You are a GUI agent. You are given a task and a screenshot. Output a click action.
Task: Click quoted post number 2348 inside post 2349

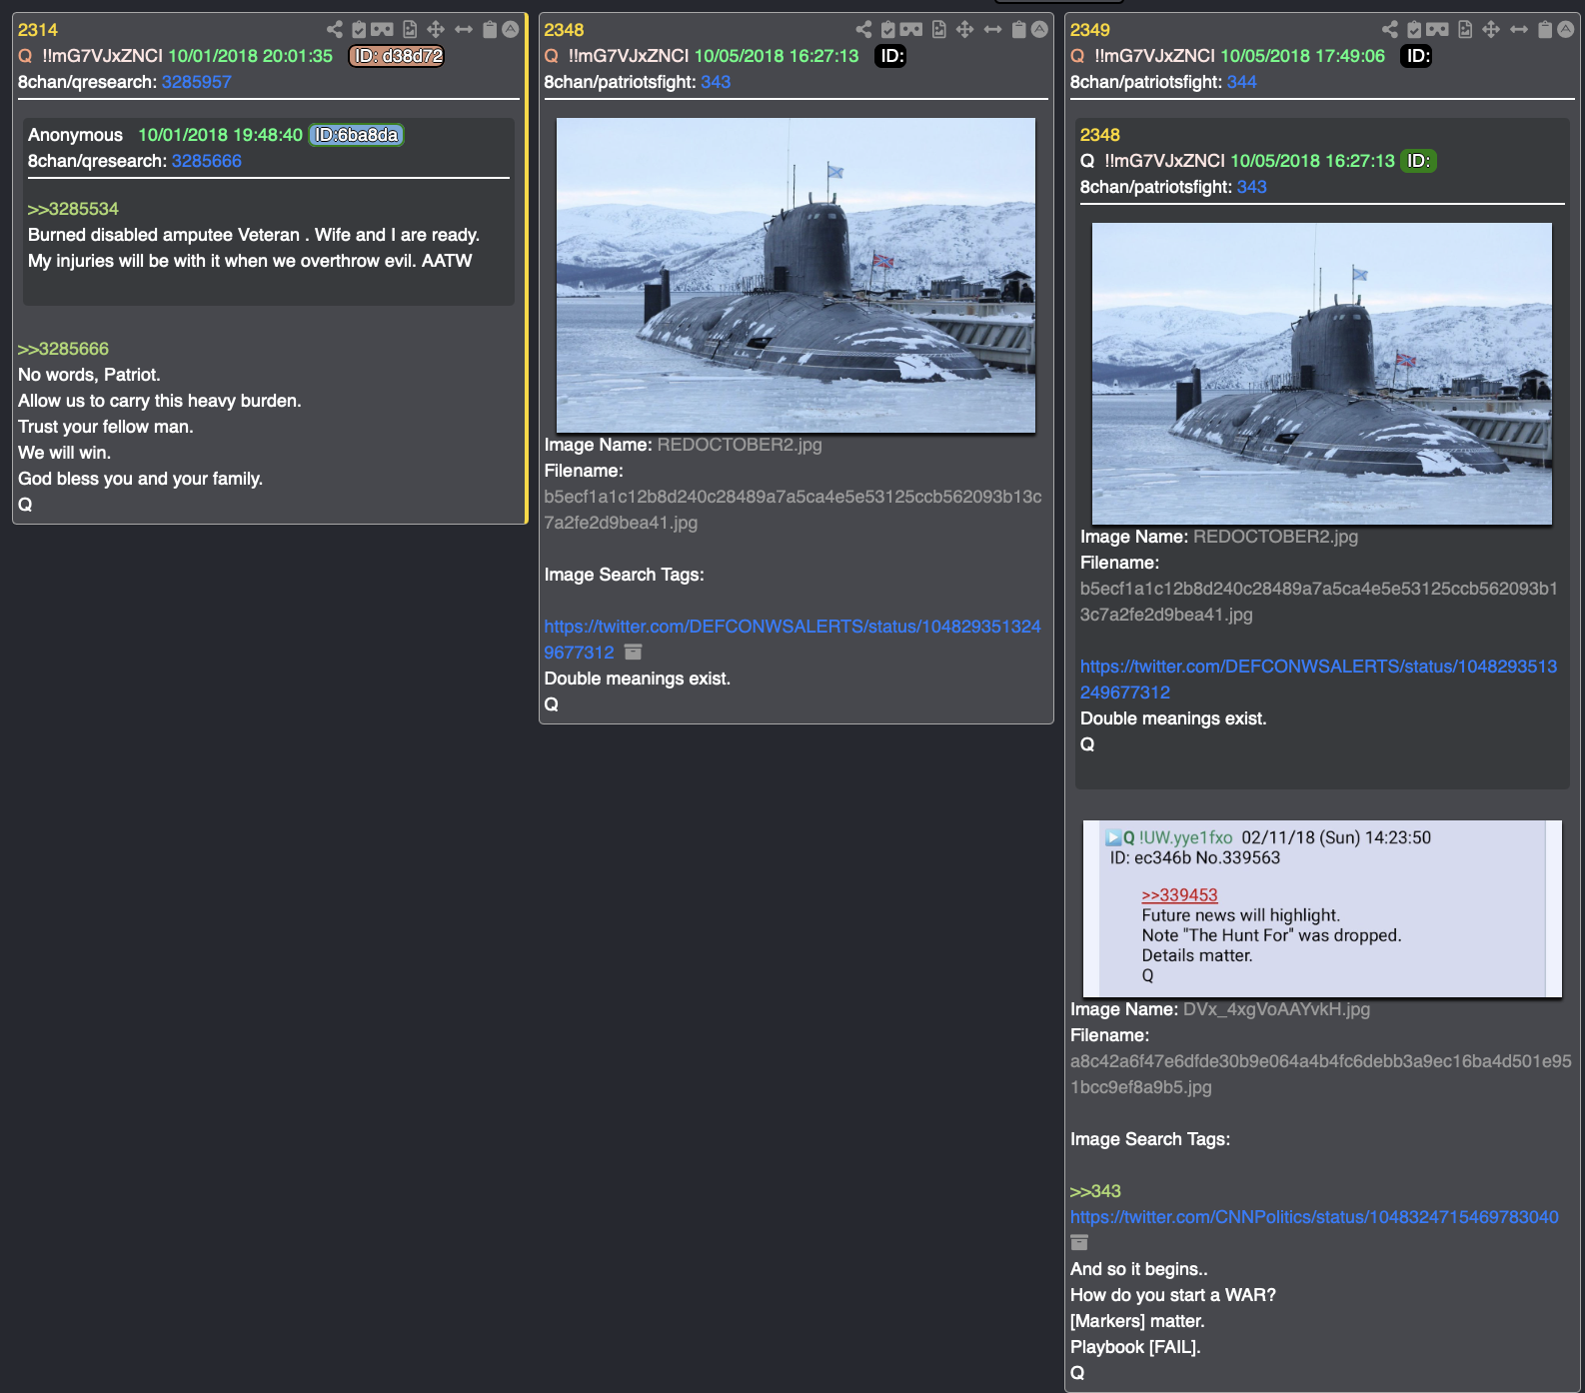pos(1100,135)
